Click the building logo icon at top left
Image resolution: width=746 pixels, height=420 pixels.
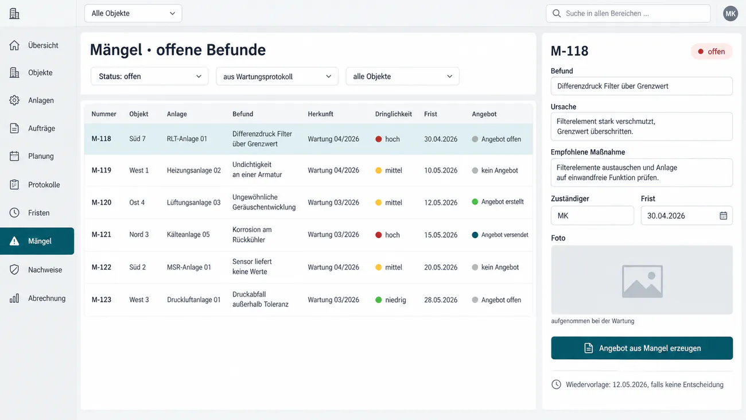click(14, 14)
